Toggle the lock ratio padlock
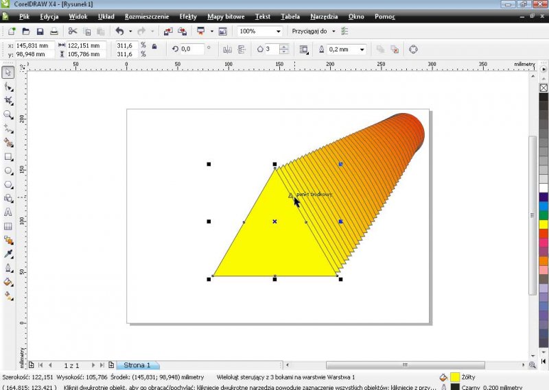 click(154, 46)
